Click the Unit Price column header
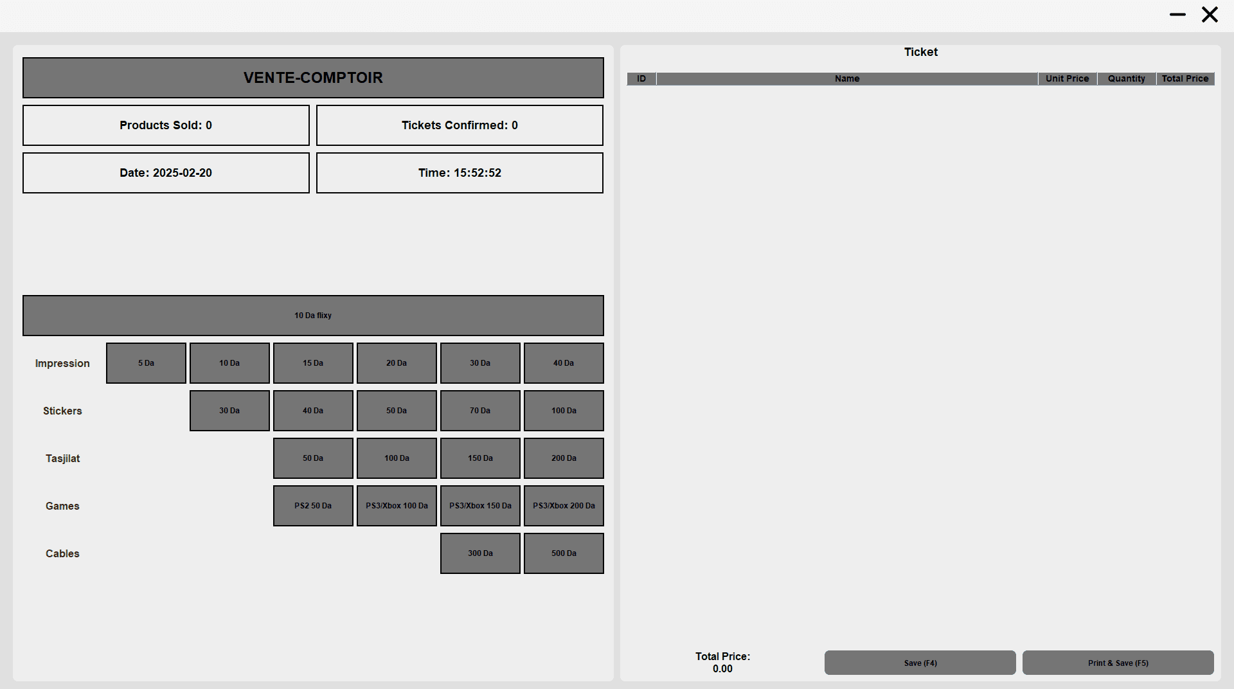This screenshot has height=689, width=1234. 1068,78
